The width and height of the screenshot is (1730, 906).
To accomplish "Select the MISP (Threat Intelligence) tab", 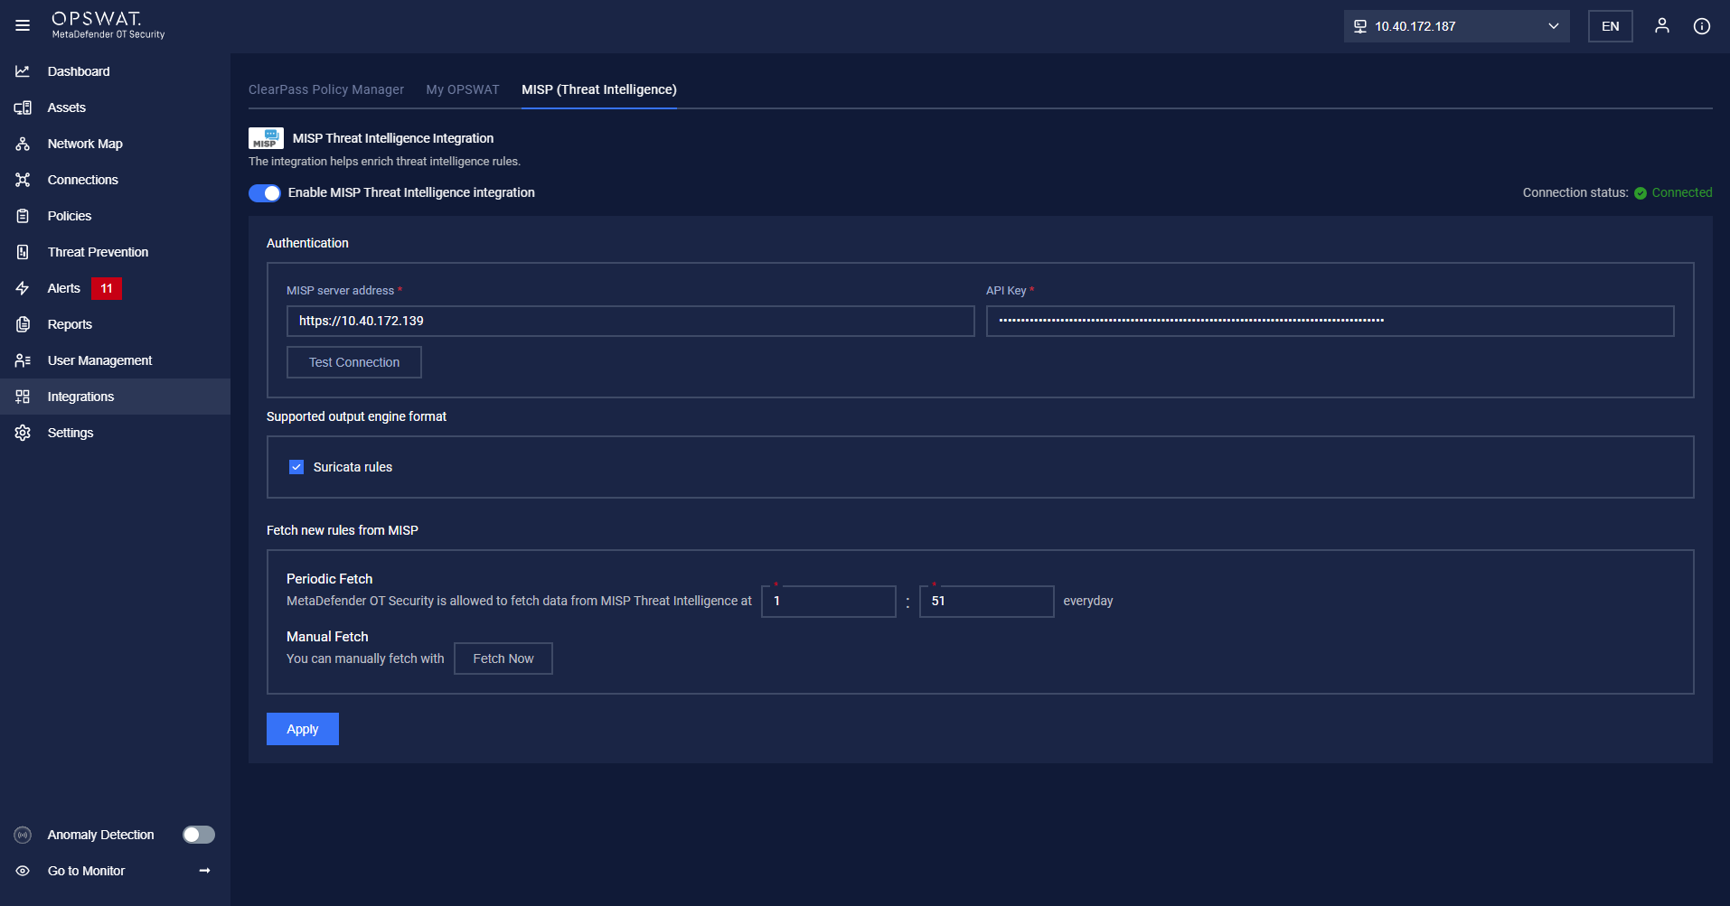I will [x=599, y=89].
